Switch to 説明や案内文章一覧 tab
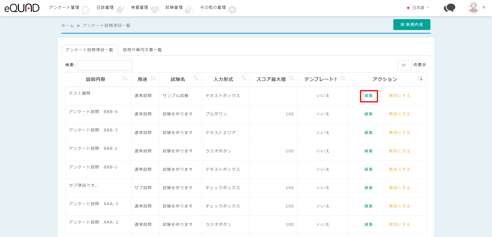492x237 pixels. click(142, 50)
